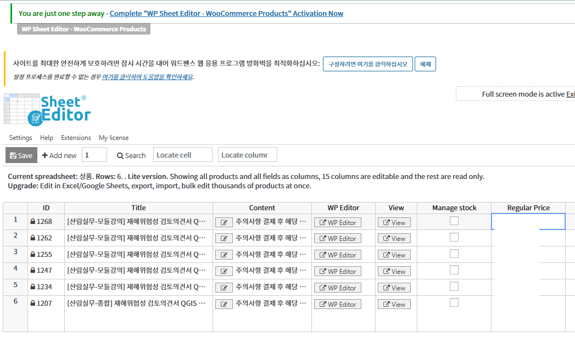Screen dimensions: 575x348
Task: Check Manage stock for product 1255
Action: [x=454, y=252]
